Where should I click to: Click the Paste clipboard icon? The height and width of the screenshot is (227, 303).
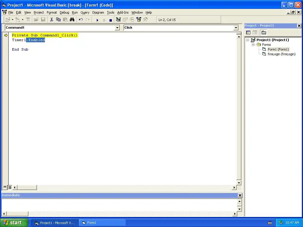(x=65, y=20)
